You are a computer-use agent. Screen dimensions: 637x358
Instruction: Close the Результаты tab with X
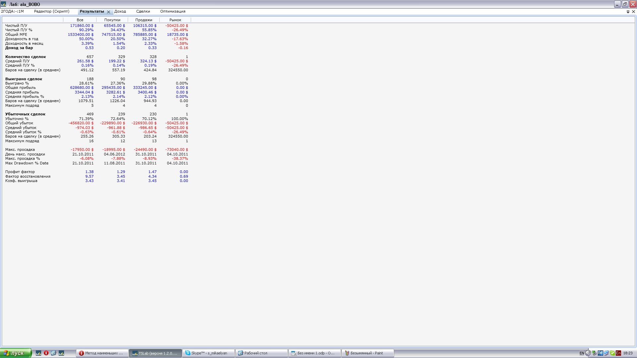pyautogui.click(x=108, y=12)
